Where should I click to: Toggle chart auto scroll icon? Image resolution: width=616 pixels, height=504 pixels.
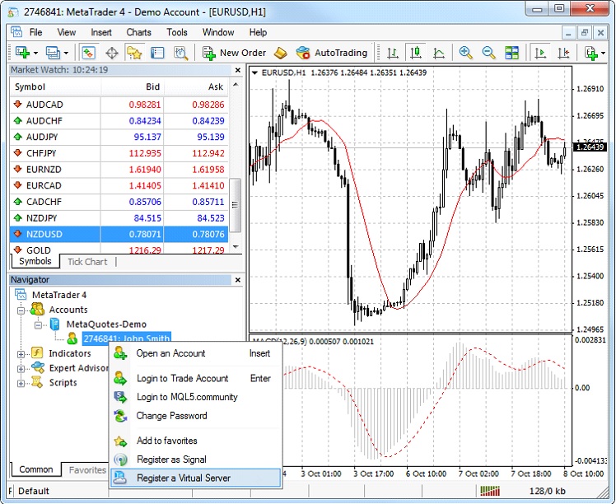[x=540, y=53]
